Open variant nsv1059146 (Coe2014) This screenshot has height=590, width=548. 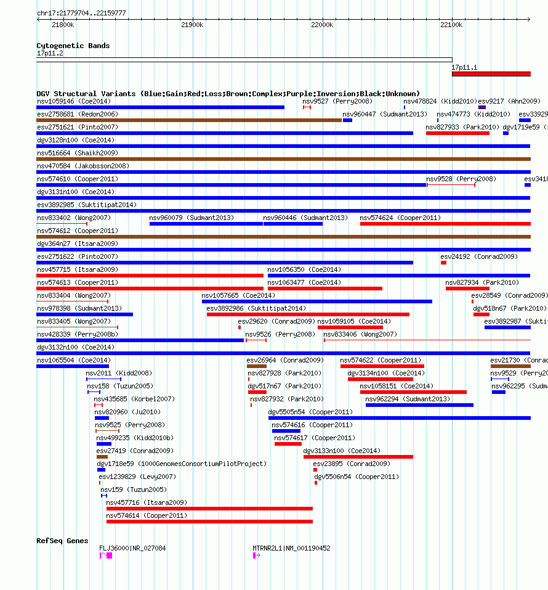161,107
